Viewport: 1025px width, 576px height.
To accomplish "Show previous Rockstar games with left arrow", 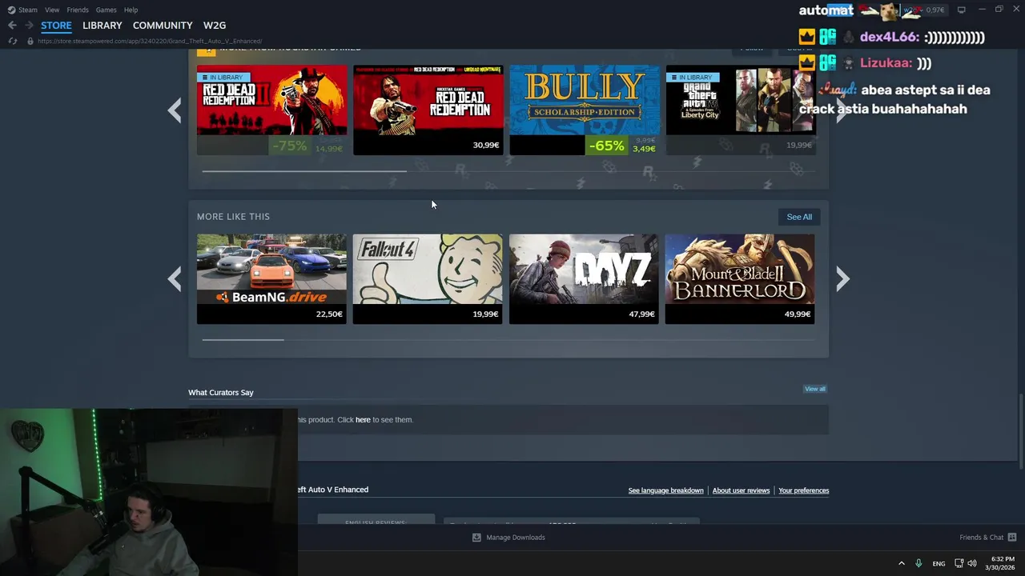I will pyautogui.click(x=175, y=110).
